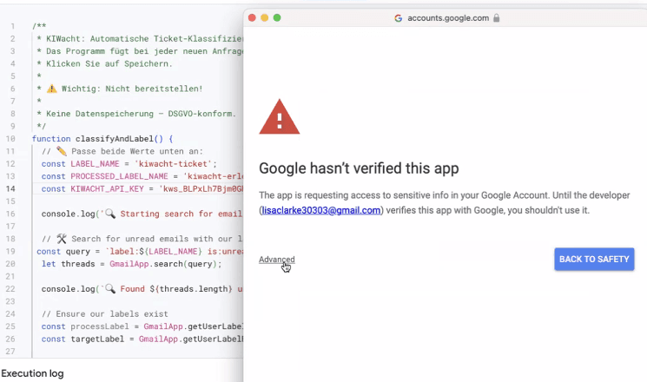Open the lisaclarke30303@gmail.com developer link

(x=321, y=210)
